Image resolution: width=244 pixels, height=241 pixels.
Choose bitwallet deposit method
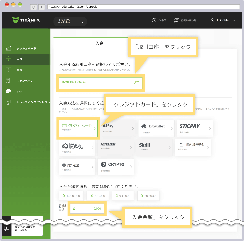(156, 128)
